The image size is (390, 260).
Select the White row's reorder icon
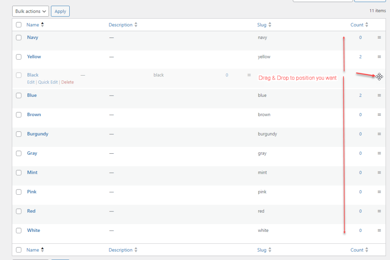pyautogui.click(x=379, y=230)
